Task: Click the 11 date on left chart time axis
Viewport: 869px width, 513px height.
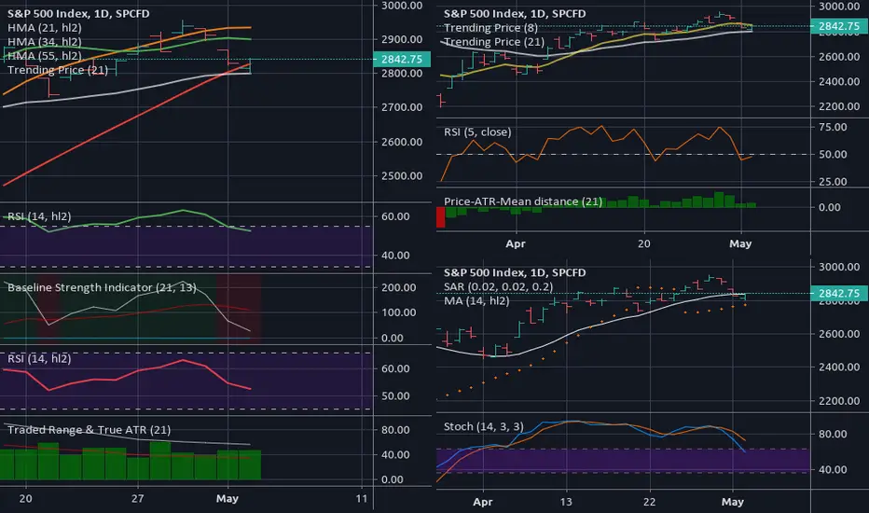Action: [362, 499]
